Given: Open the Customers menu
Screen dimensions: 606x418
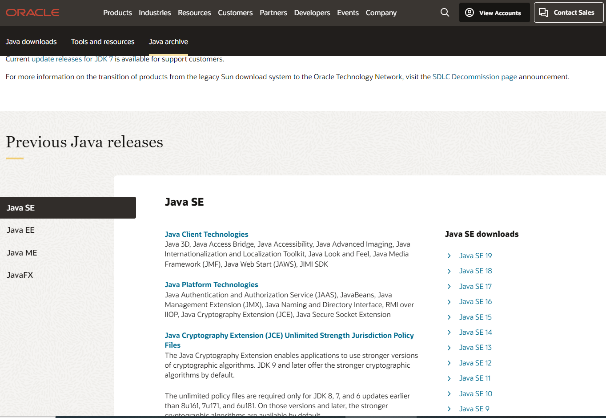Looking at the screenshot, I should click(235, 12).
